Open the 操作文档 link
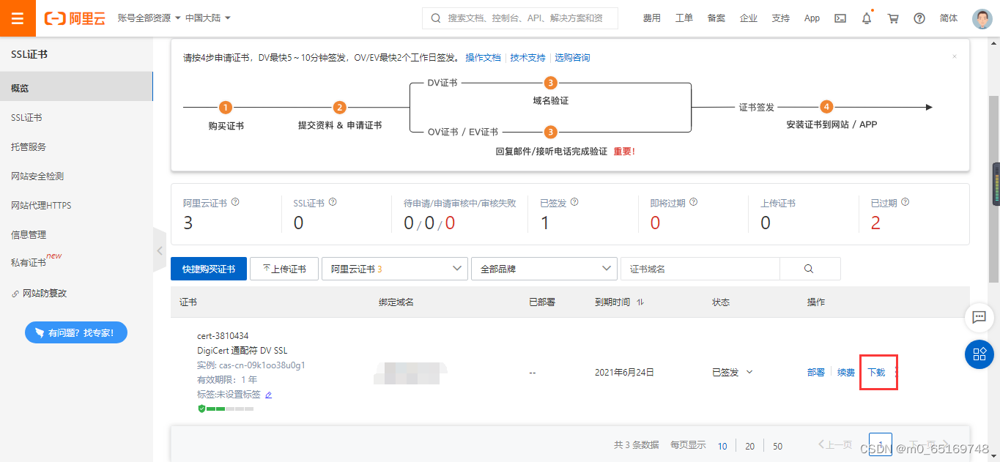 (x=483, y=58)
